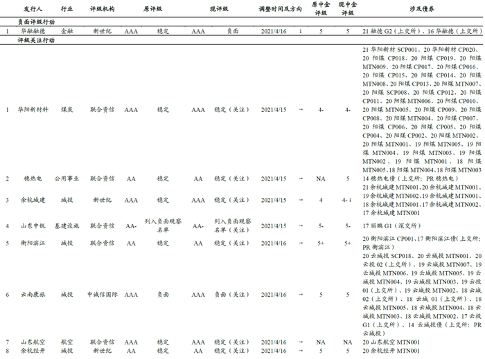Select issuer name 穗热电
Image resolution: width=485 pixels, height=359 pixels.
(33, 178)
